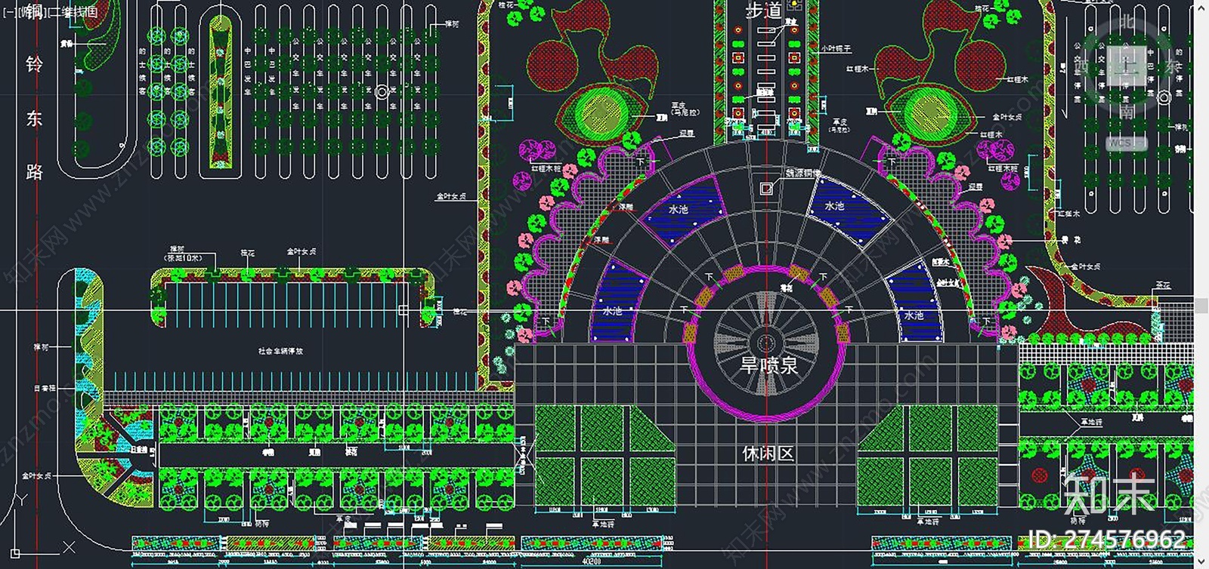Screen dimensions: 1209x569
Task: Select the 路 road name character
Action: pos(34,171)
